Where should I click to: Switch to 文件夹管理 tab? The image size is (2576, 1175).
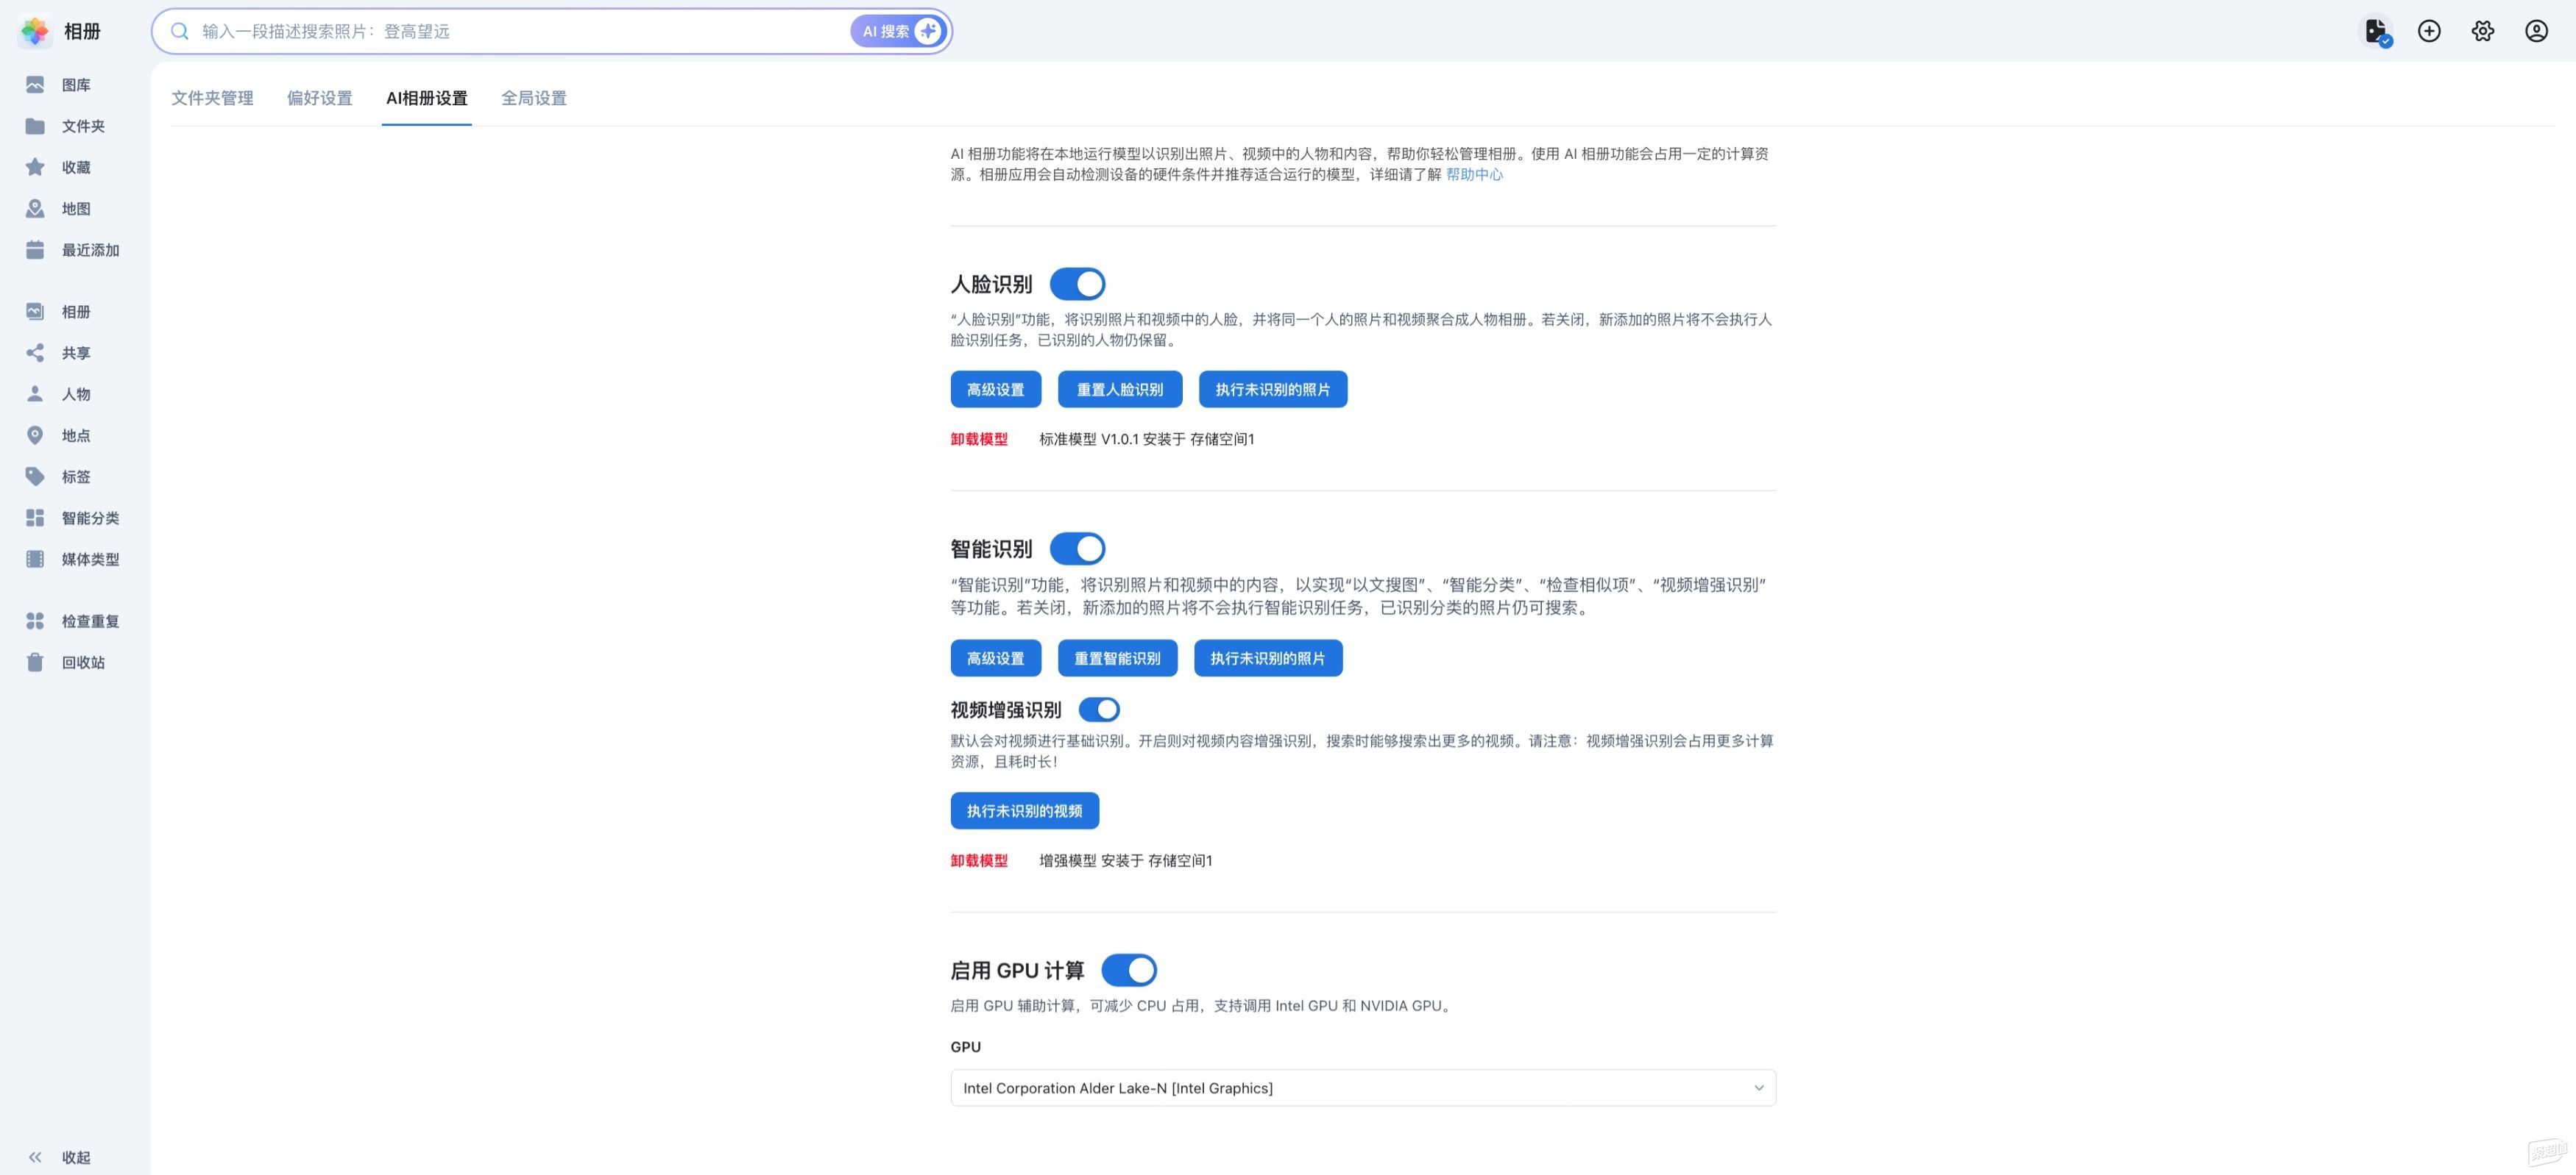(x=212, y=98)
